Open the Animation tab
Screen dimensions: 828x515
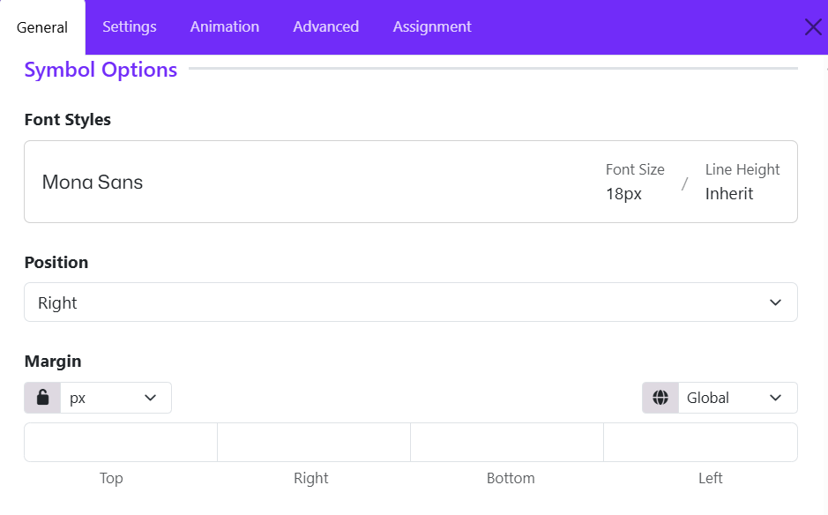pyautogui.click(x=225, y=27)
